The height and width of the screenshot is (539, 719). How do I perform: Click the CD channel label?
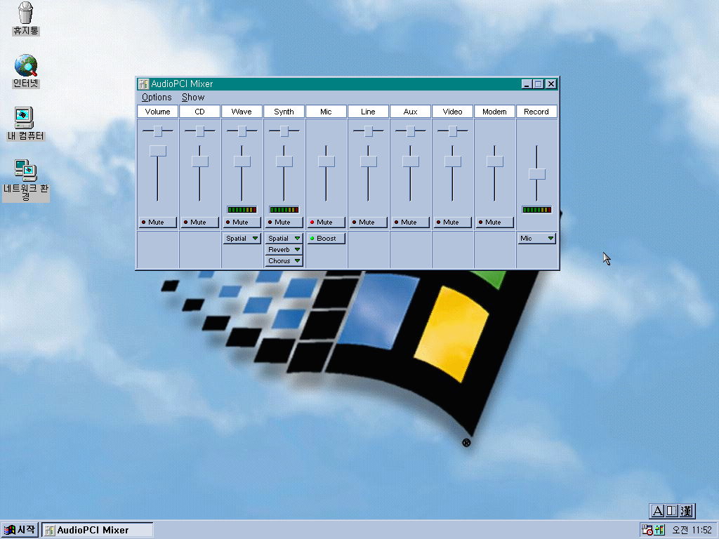[x=200, y=112]
